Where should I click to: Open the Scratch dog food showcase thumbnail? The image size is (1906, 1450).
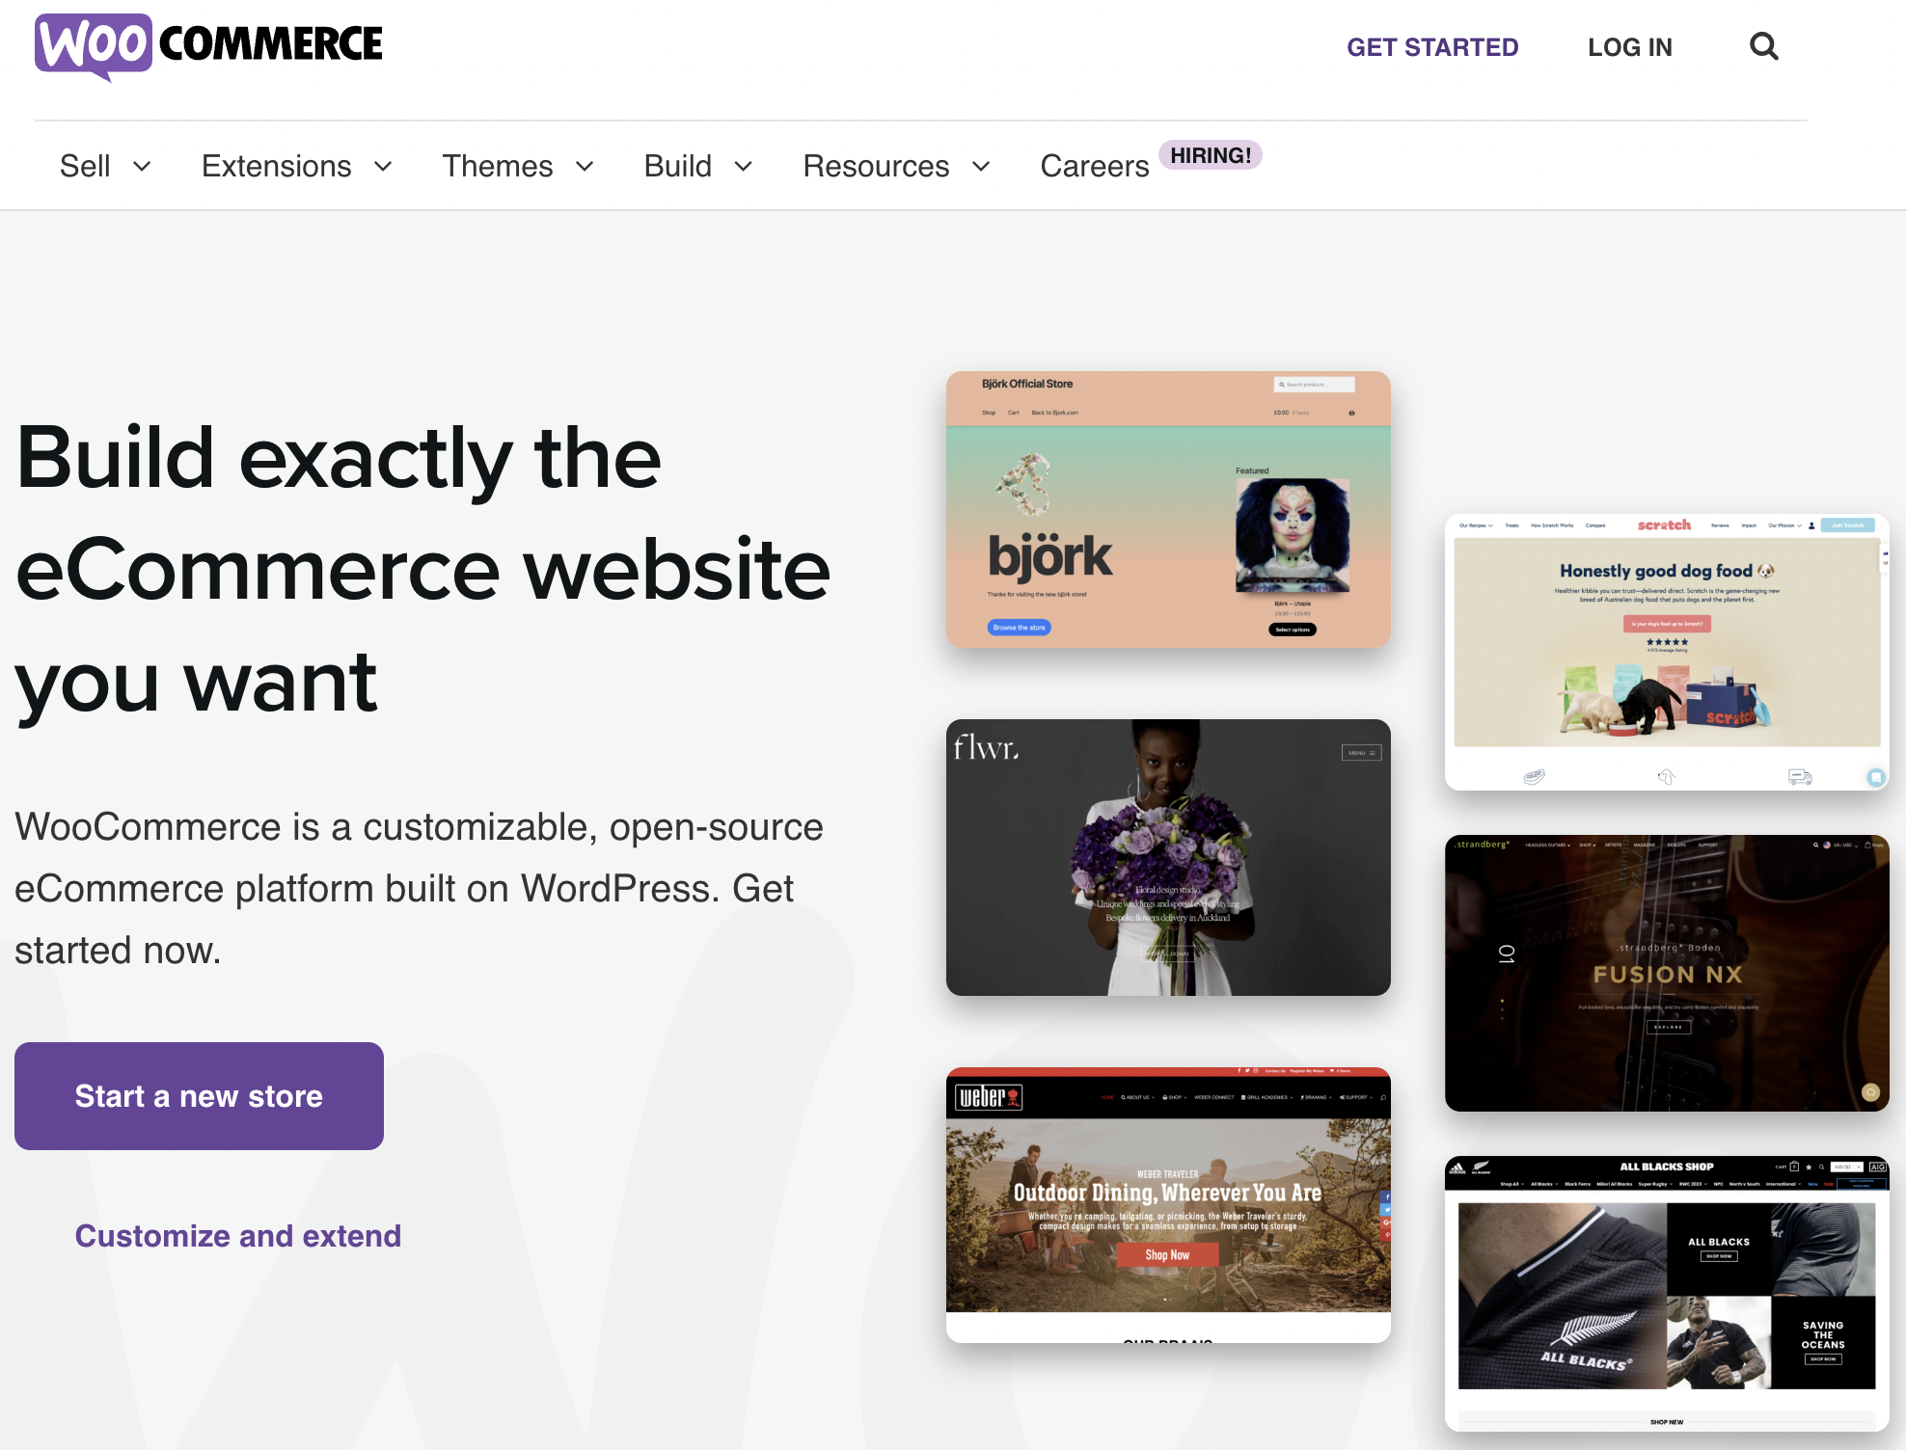(1667, 653)
